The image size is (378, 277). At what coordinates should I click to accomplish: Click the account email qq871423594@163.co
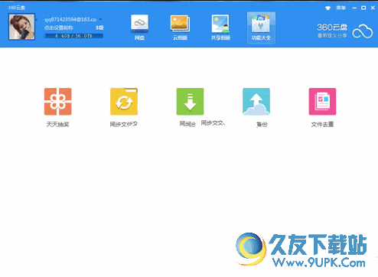pyautogui.click(x=70, y=19)
